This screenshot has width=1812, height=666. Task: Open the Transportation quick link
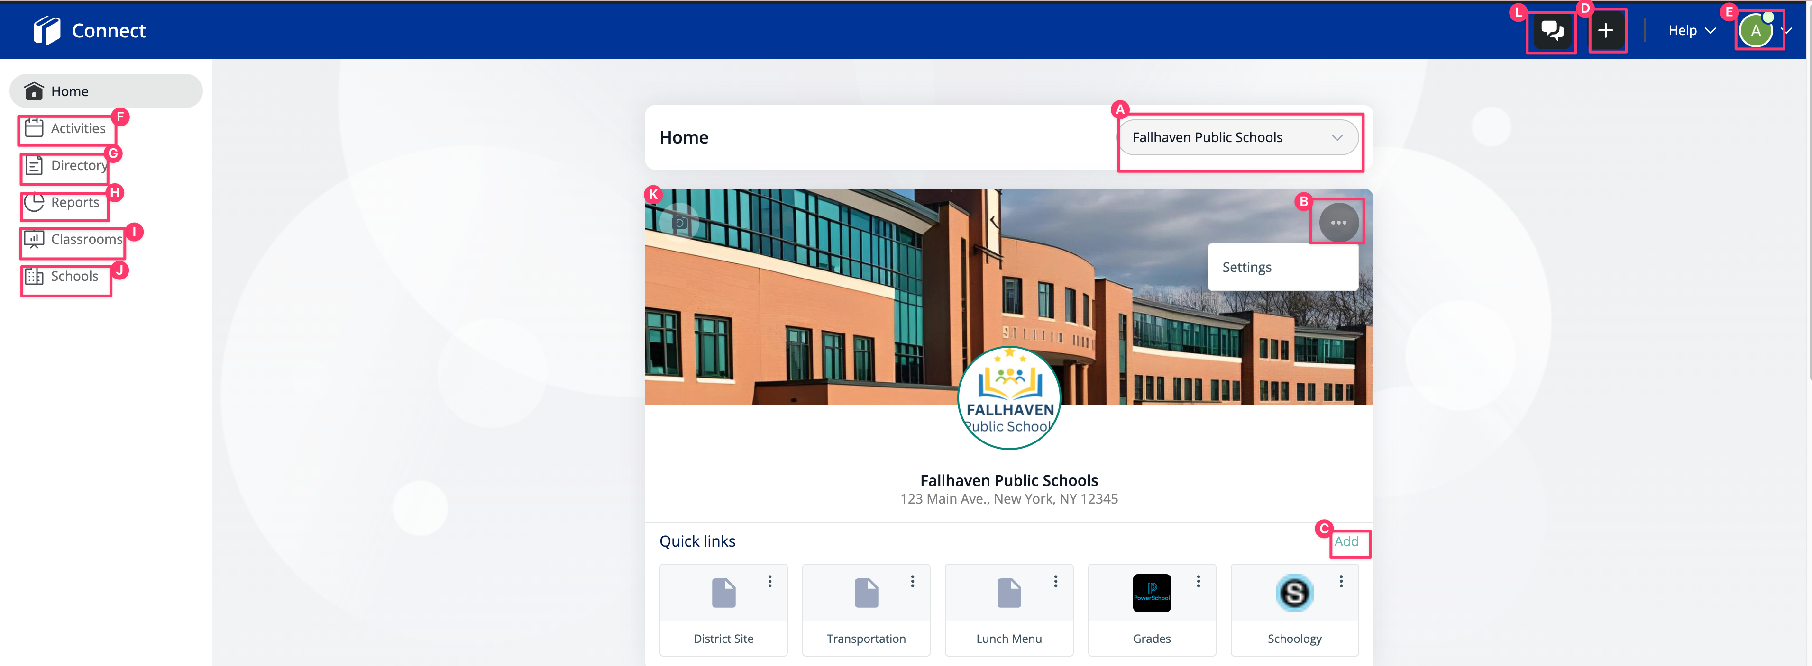coord(866,610)
